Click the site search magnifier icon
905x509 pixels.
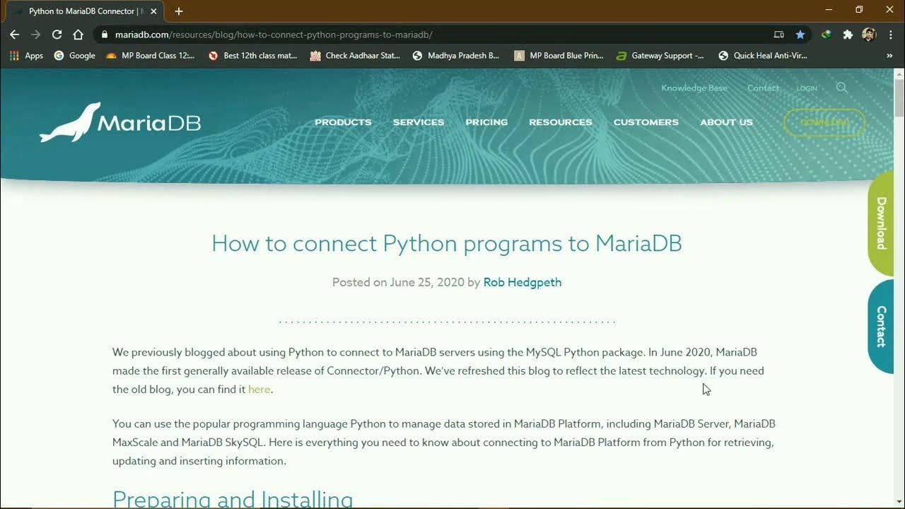[841, 88]
